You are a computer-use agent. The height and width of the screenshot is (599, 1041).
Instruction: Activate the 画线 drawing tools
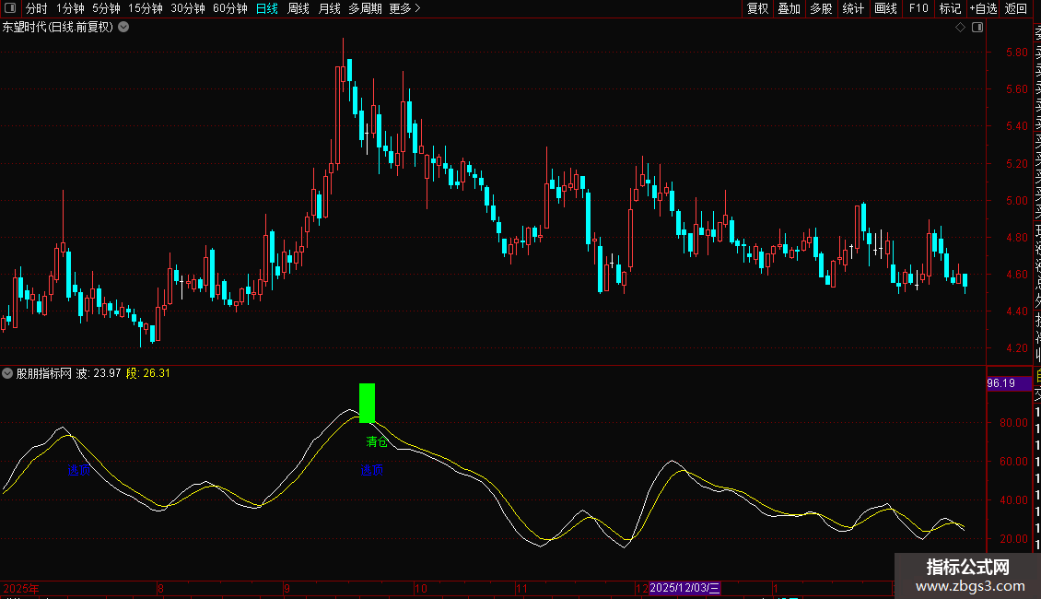click(885, 8)
